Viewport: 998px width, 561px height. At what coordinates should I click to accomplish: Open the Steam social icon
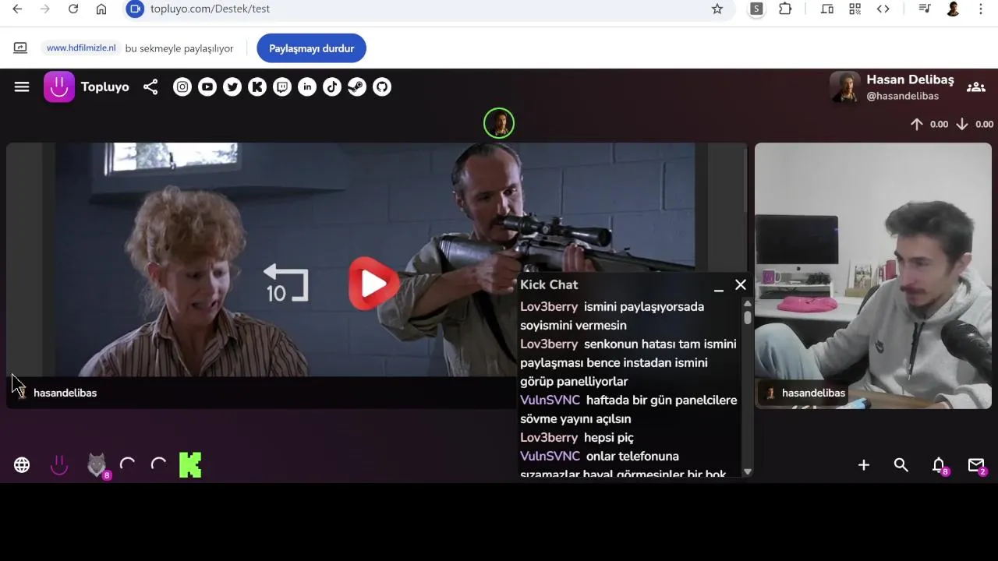pos(357,87)
